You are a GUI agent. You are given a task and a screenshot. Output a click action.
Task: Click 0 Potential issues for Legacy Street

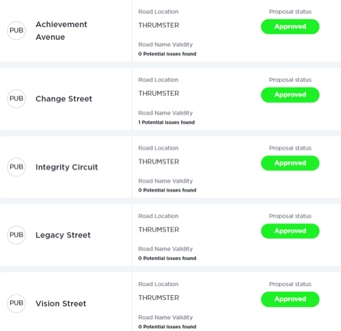(167, 259)
